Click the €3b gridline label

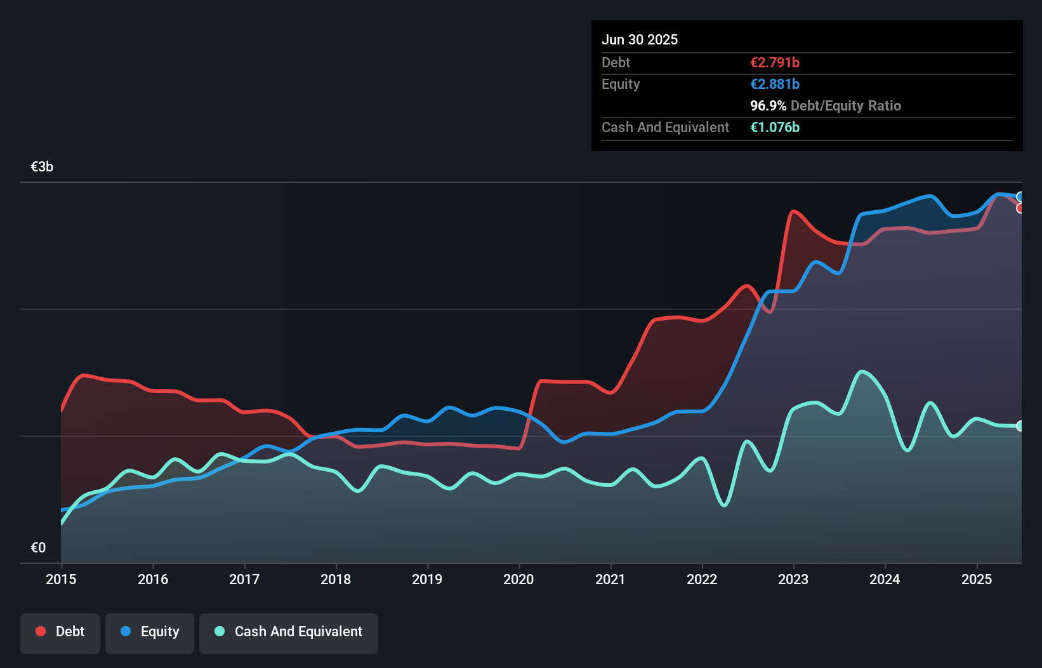pyautogui.click(x=42, y=166)
